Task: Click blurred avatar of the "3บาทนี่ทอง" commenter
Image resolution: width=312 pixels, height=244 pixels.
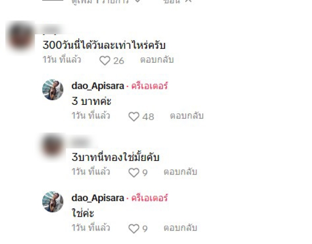Action: pyautogui.click(x=53, y=146)
